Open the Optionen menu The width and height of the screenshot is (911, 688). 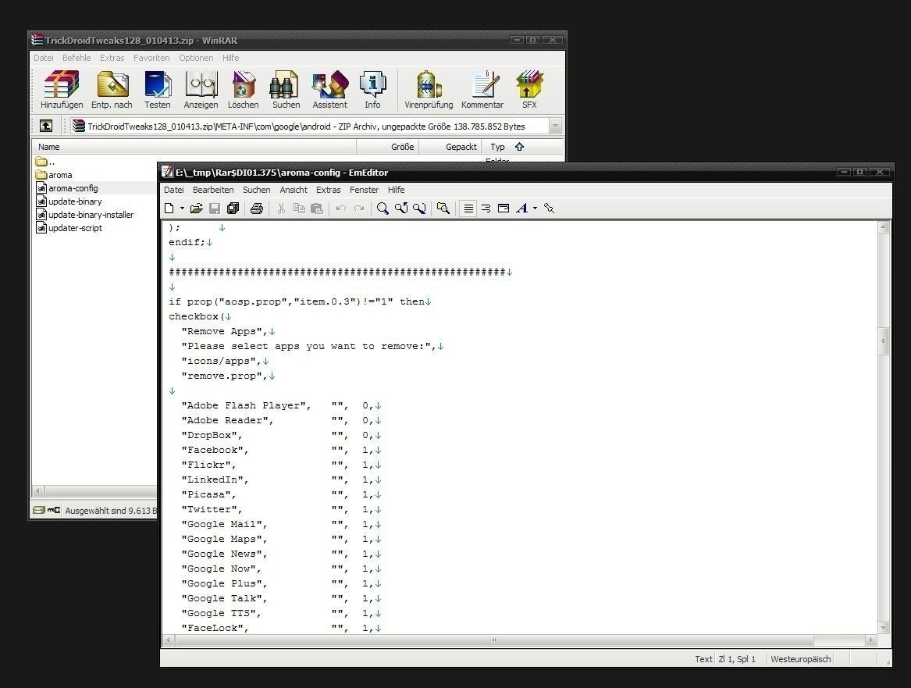click(x=196, y=58)
